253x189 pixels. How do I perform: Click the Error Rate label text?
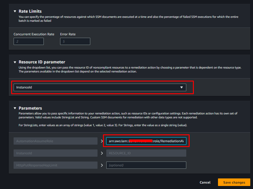[x=68, y=34]
